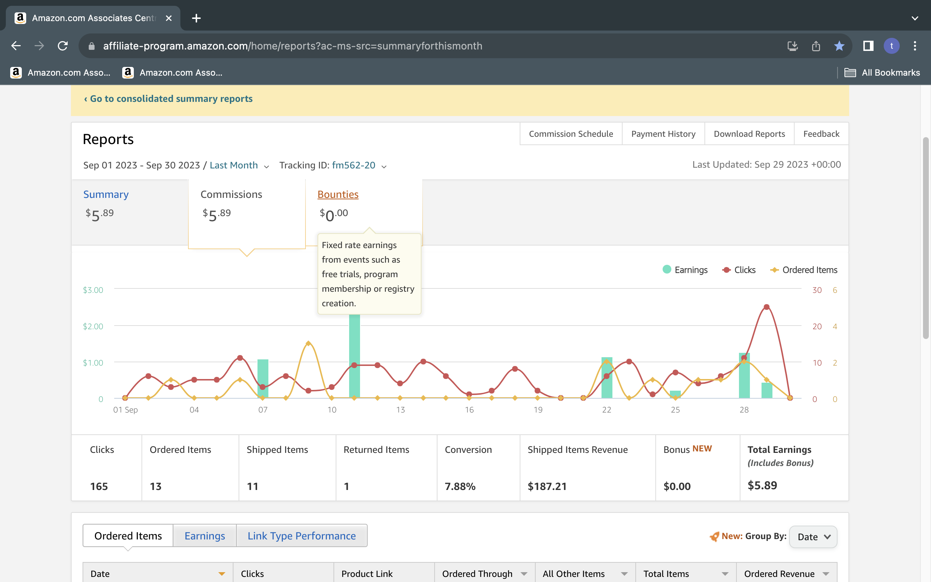Open Payment History

point(663,133)
